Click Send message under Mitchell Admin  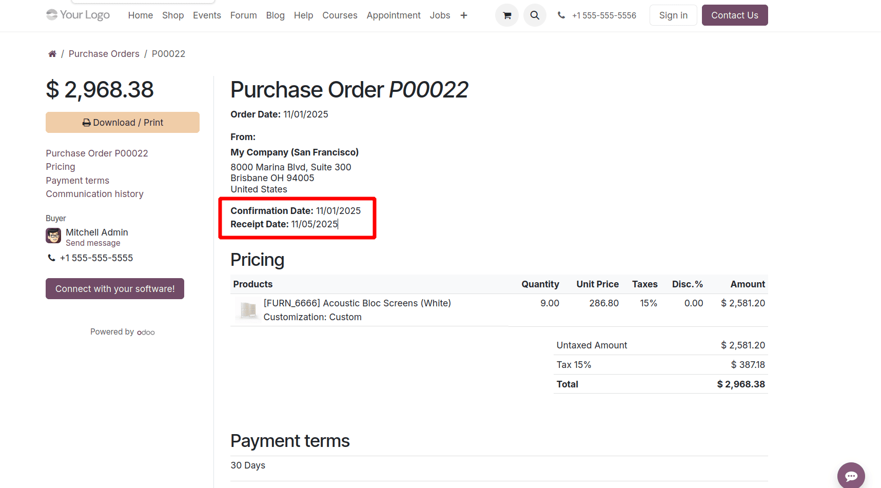click(x=93, y=243)
